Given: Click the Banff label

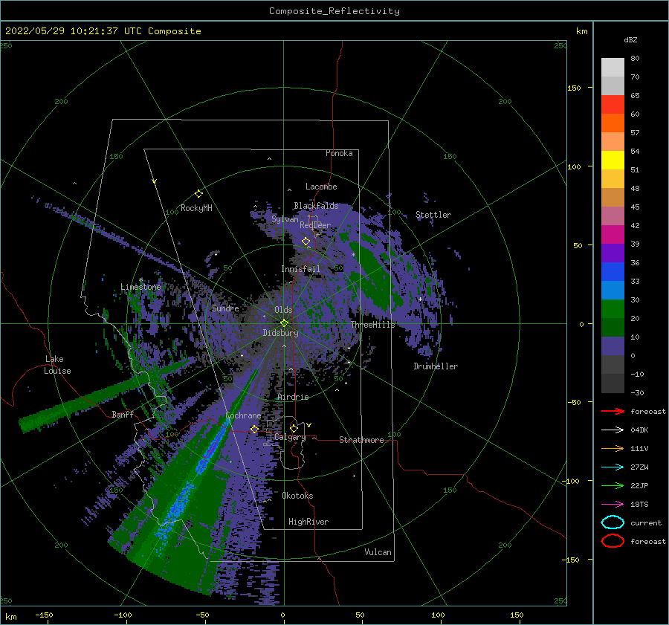Looking at the screenshot, I should (123, 414).
